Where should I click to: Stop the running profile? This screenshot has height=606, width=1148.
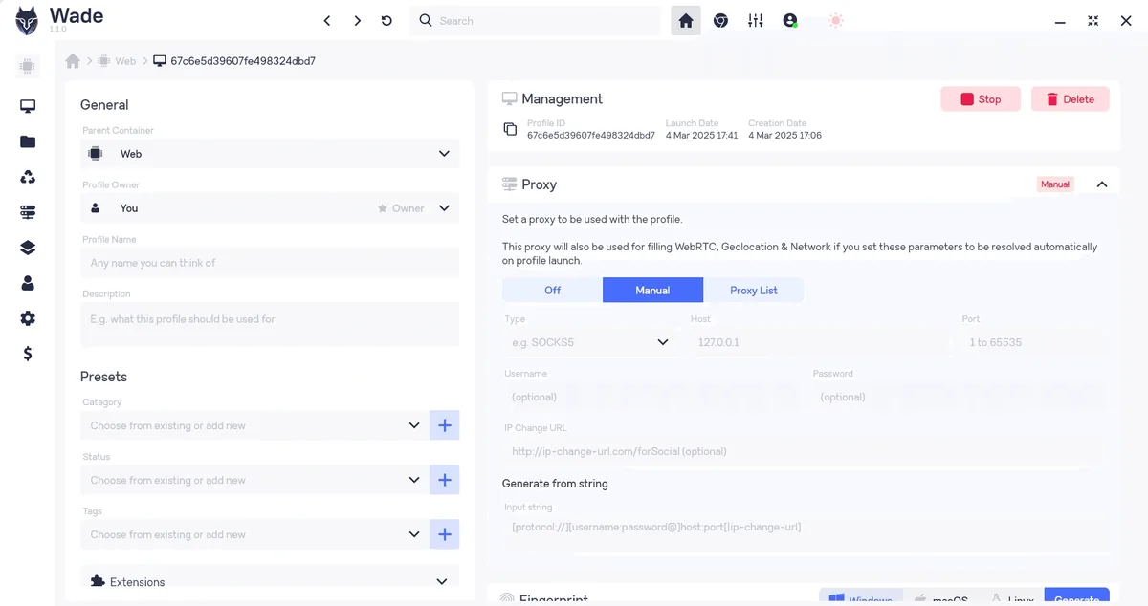pos(981,99)
